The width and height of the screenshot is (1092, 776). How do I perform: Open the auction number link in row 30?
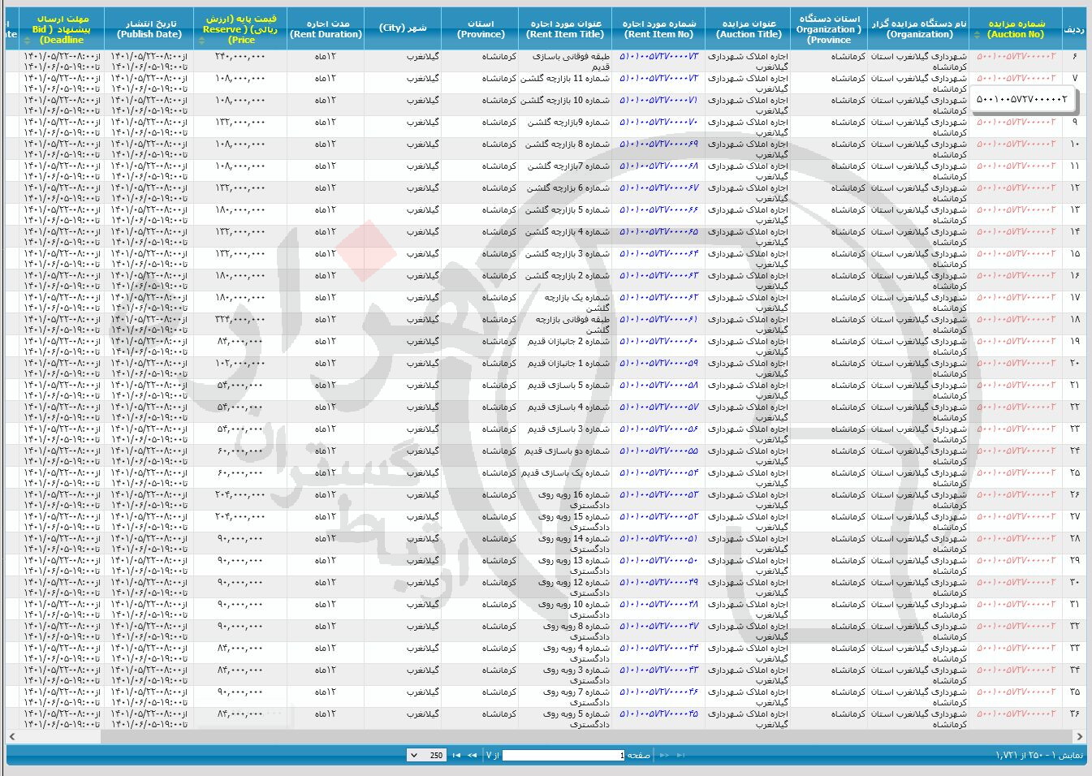pos(1016,582)
